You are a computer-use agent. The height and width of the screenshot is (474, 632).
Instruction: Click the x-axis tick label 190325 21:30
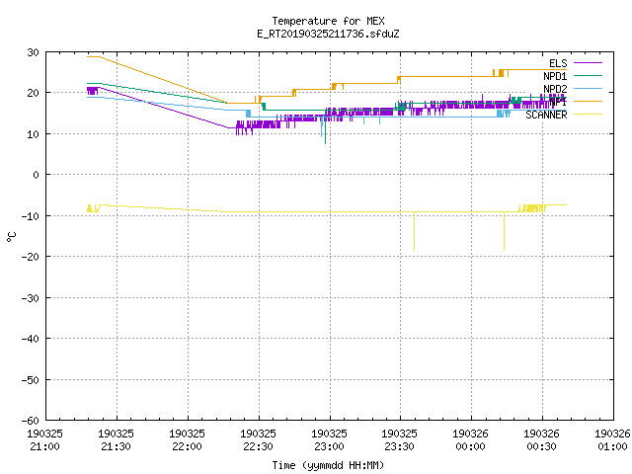pyautogui.click(x=116, y=440)
